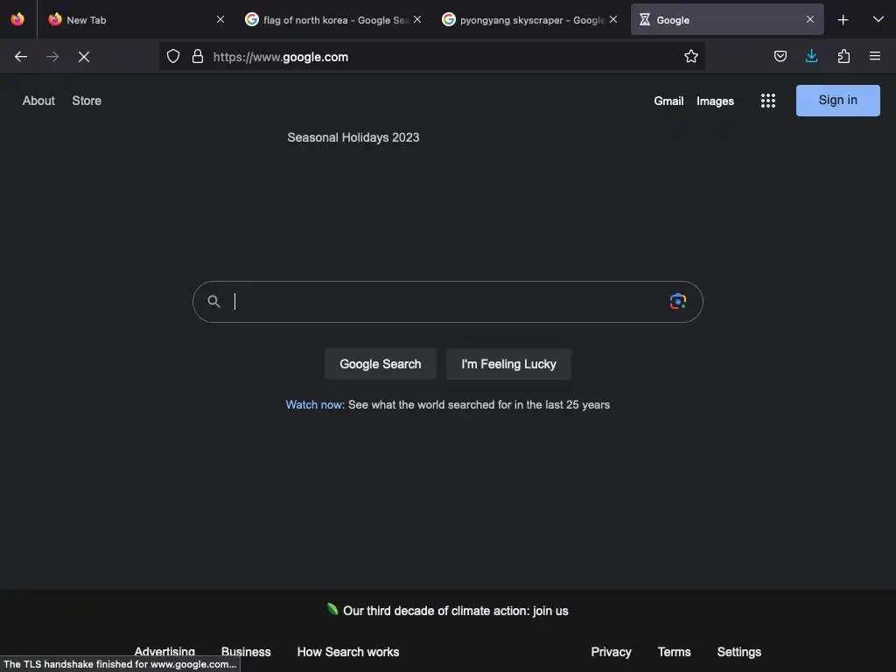Click the Sign in button

click(837, 101)
